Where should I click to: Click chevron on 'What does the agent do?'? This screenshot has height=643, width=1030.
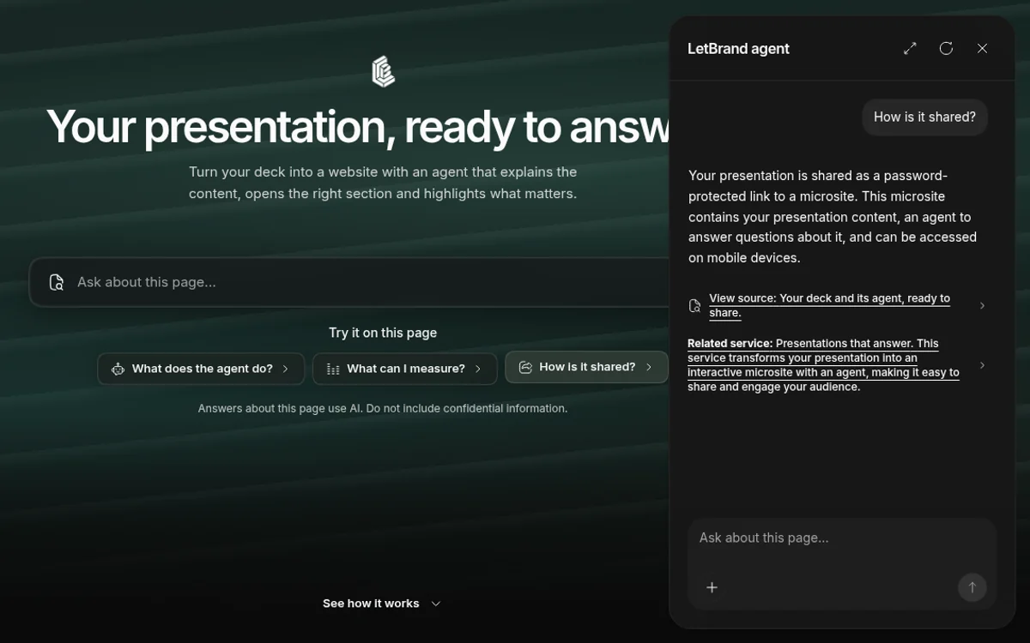coord(286,369)
